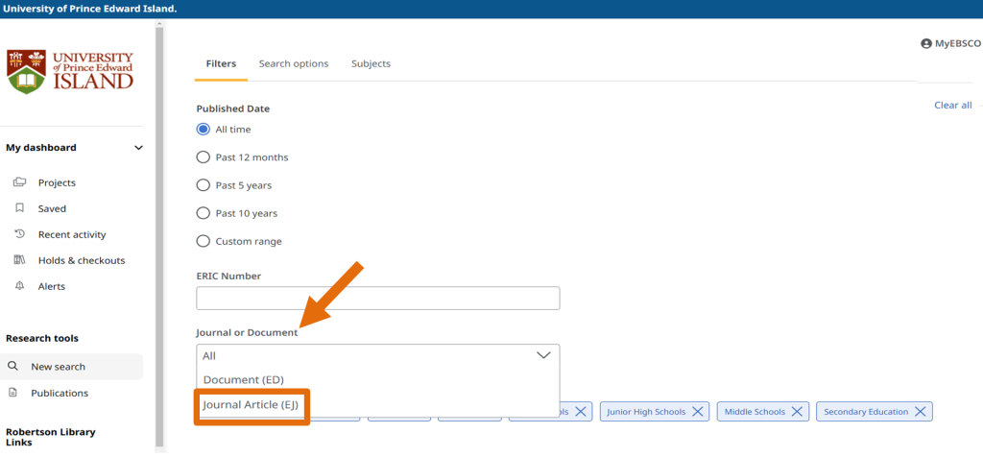Collapse the My dashboard section

click(x=138, y=148)
